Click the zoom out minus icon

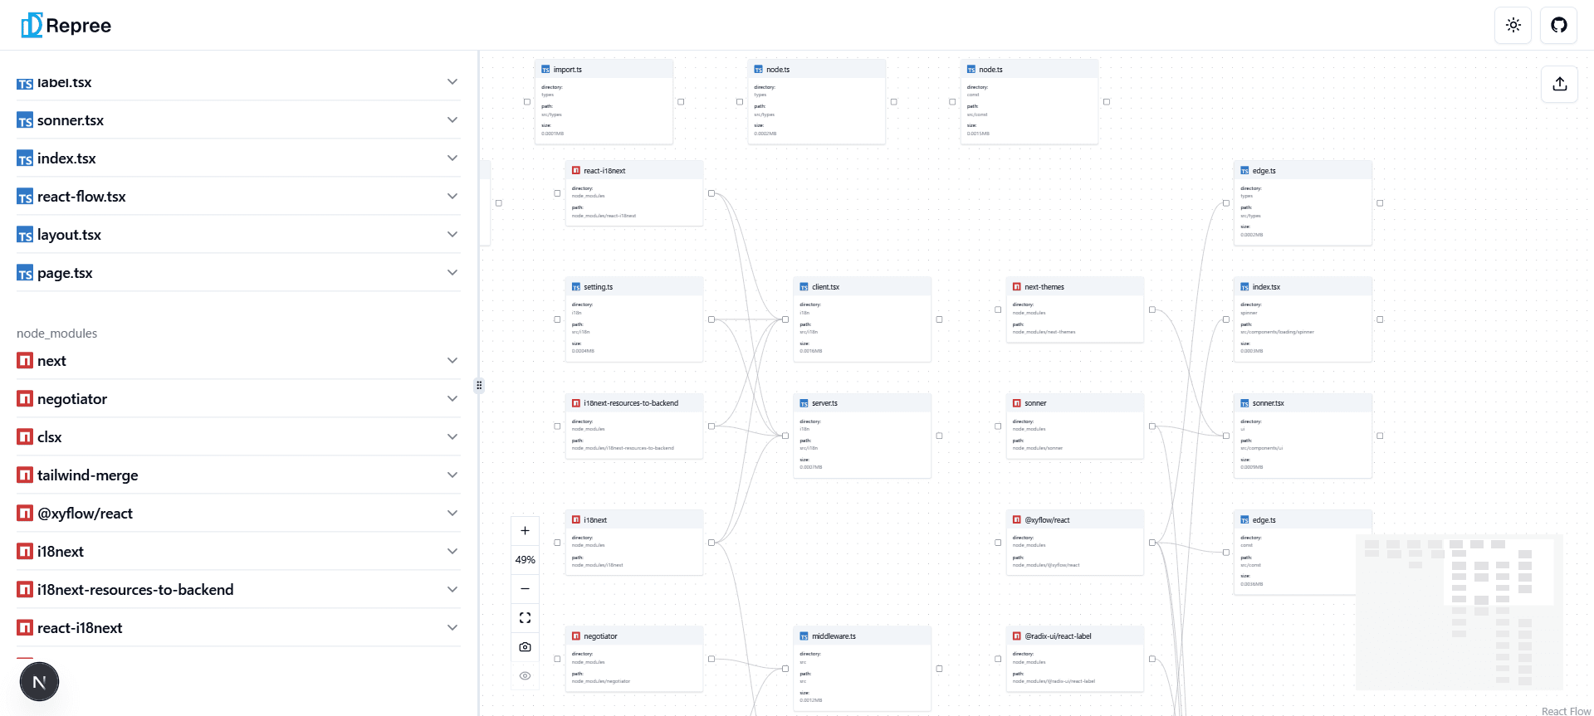tap(525, 589)
